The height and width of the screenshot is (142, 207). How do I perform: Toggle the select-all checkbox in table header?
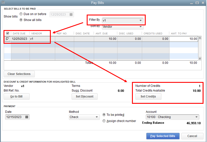8,33
